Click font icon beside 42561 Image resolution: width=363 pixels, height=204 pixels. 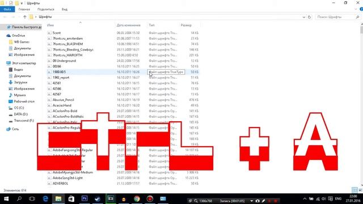(49, 83)
